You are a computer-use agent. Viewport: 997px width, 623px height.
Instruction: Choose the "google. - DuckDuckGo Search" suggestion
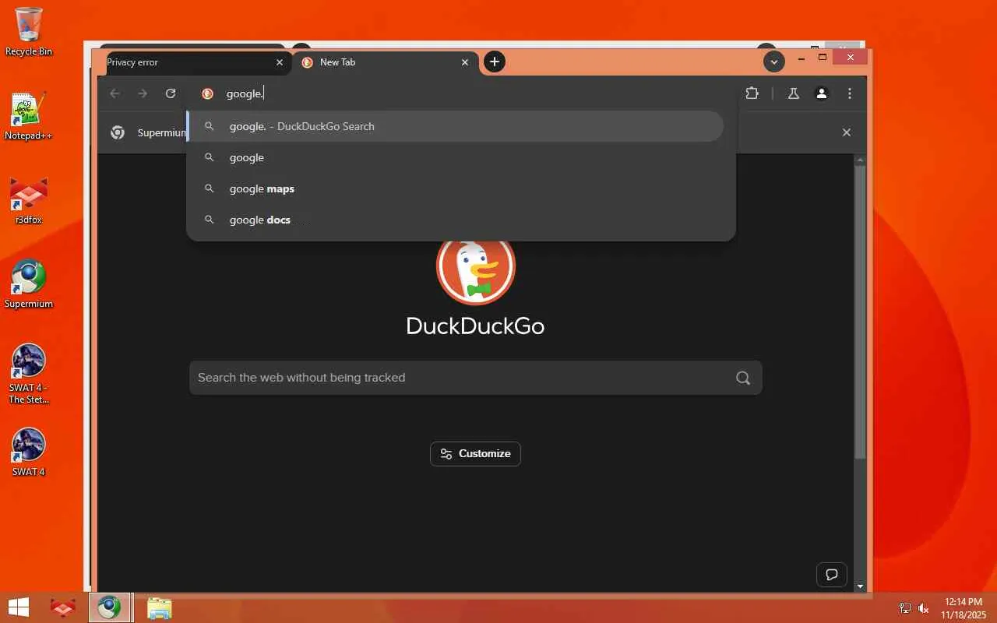(456, 126)
